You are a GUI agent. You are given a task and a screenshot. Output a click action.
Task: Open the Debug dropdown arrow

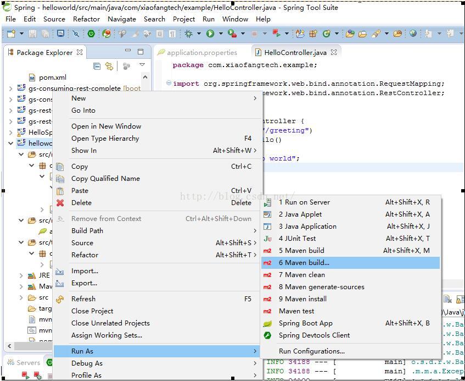[199, 34]
